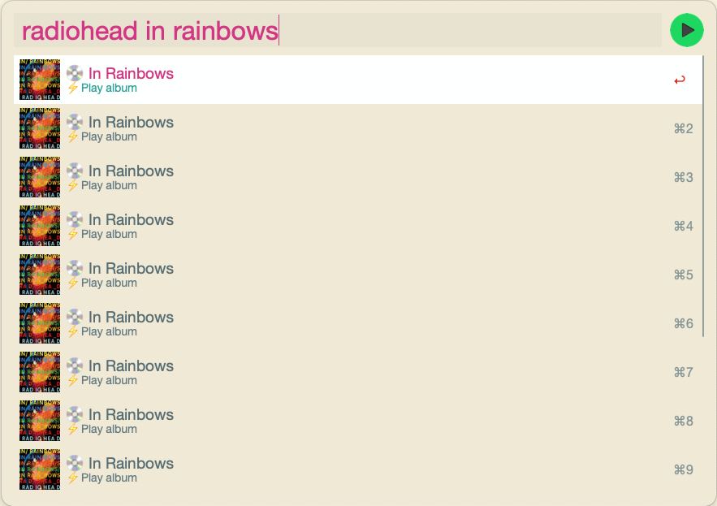Click the CD disc icon in ⌘6 row
This screenshot has height=506, width=717.
pos(75,317)
